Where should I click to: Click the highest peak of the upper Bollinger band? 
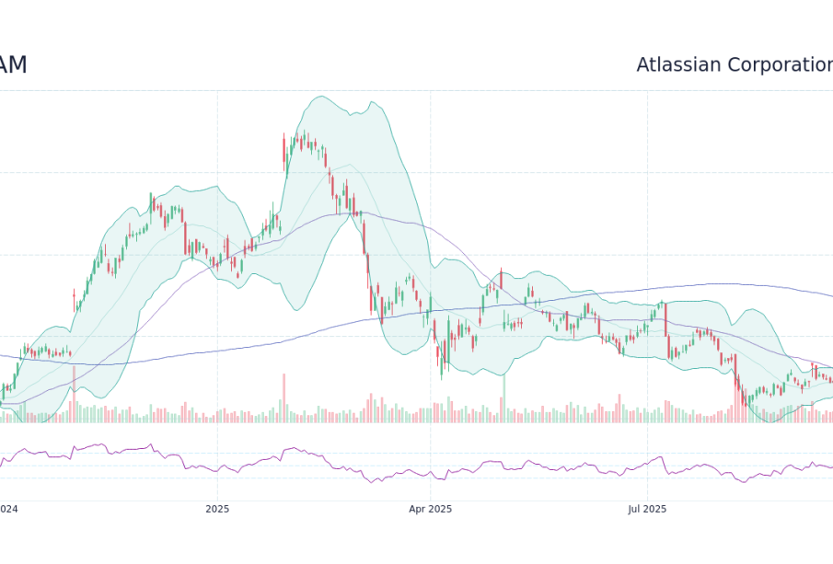(320, 96)
